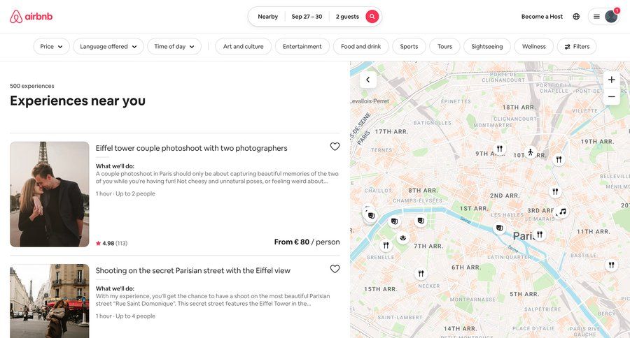630x338 pixels.
Task: Zoom out on the map
Action: coord(611,97)
